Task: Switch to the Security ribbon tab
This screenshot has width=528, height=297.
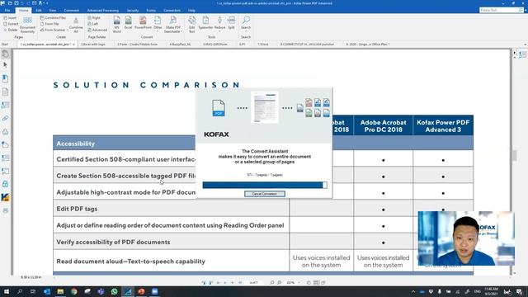Action: coord(133,11)
